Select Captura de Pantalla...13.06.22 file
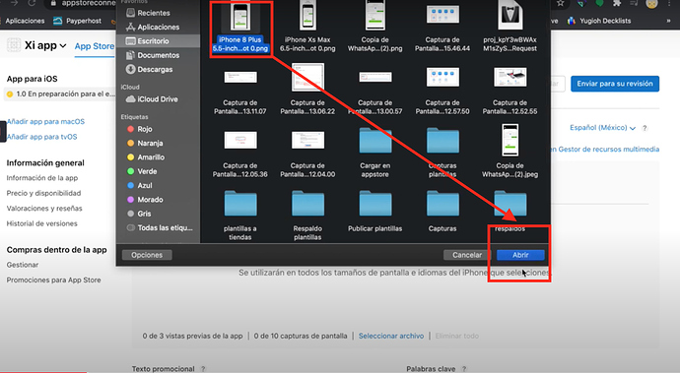680x373 pixels. (x=307, y=90)
